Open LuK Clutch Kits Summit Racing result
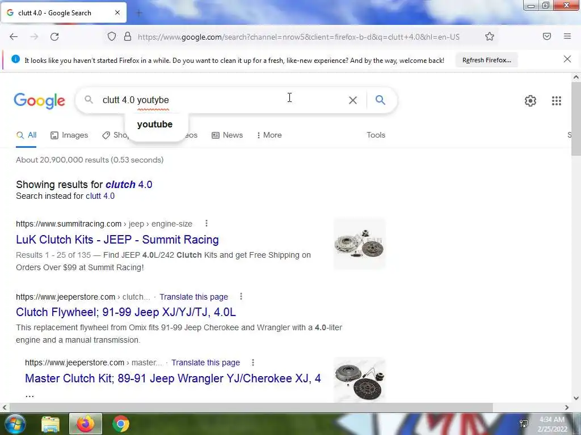Screen dimensions: 581x435 click(x=117, y=240)
